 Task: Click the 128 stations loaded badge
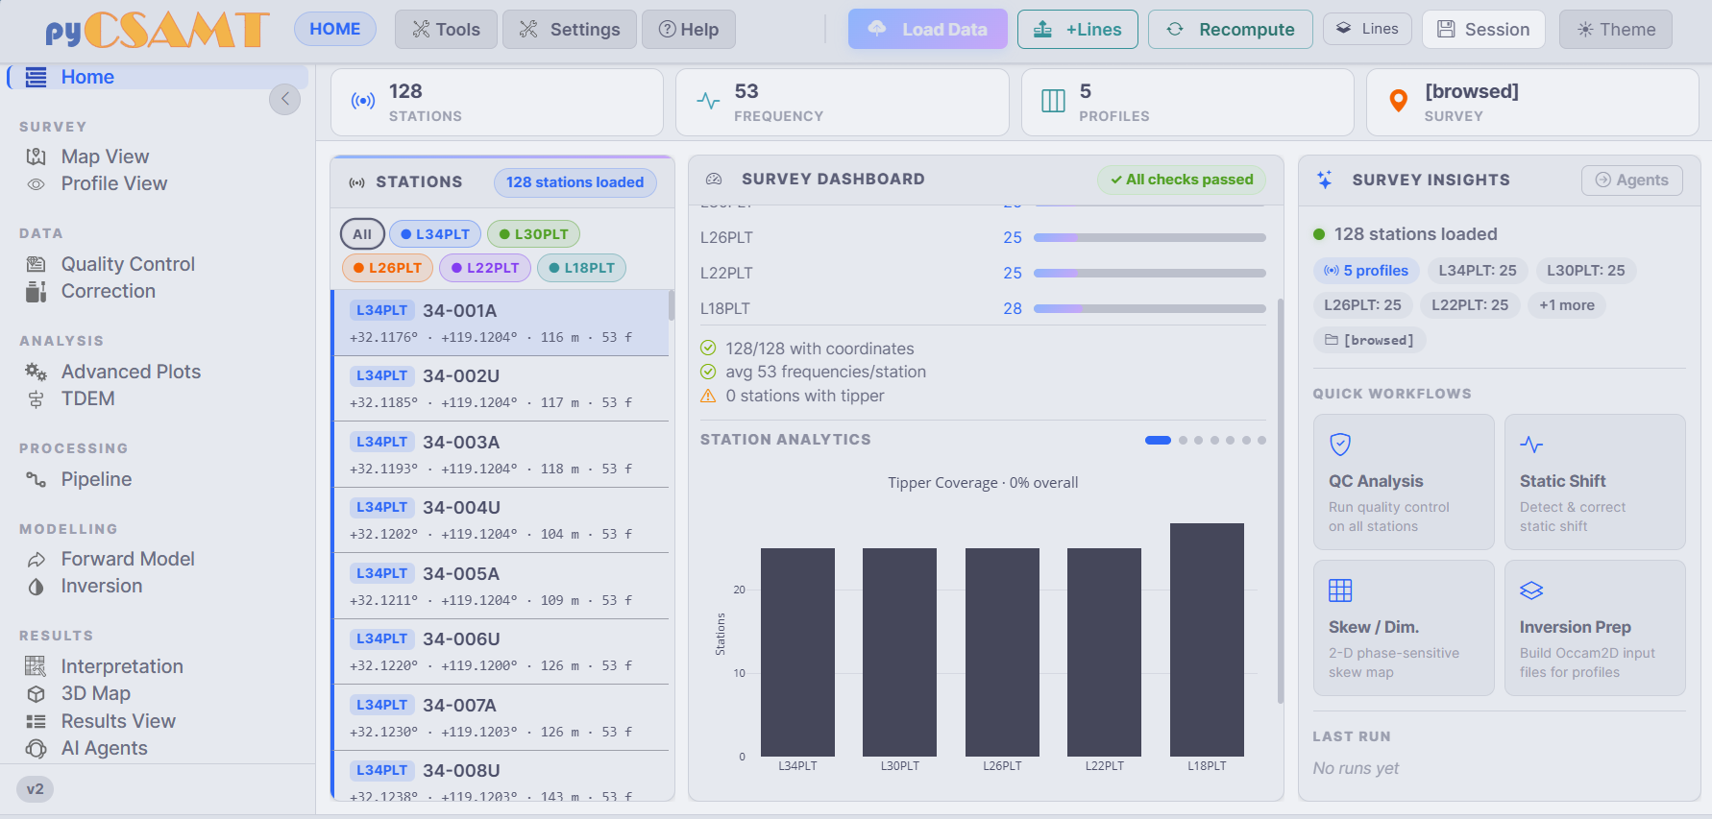[575, 182]
